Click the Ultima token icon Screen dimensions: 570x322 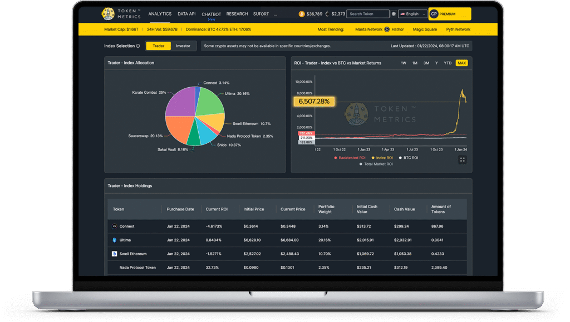point(115,240)
